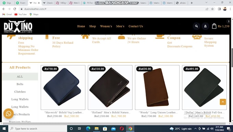Filter products by Belts

pyautogui.click(x=20, y=84)
